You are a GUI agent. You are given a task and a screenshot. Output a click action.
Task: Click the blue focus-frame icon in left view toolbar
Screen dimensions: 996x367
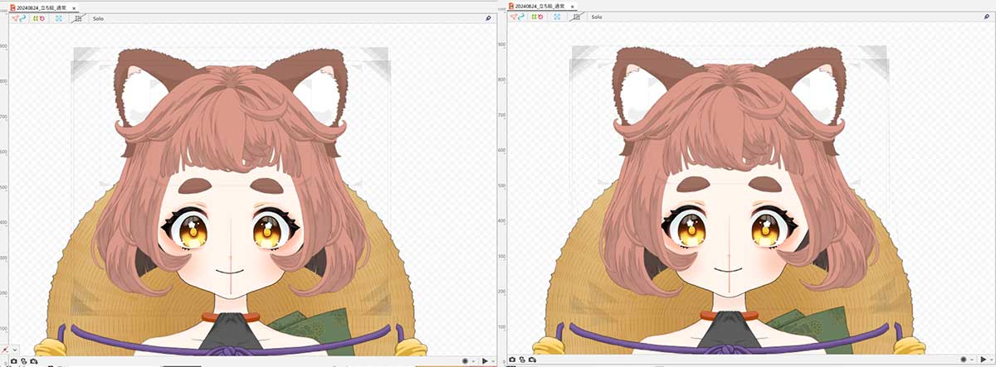(x=59, y=18)
